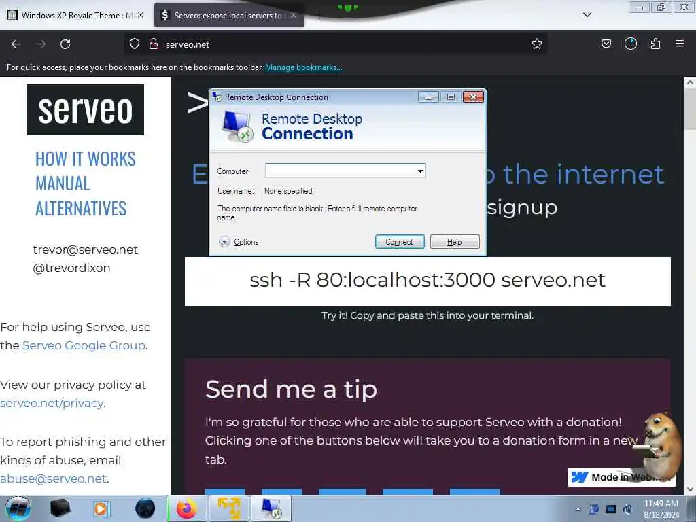Click the @trevordixon handle
Image resolution: width=696 pixels, height=522 pixels.
[x=71, y=268]
